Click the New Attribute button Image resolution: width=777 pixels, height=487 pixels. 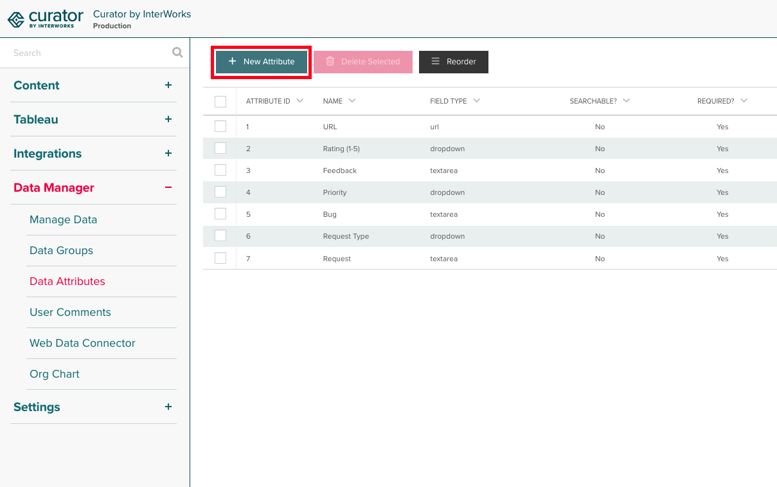click(x=261, y=62)
